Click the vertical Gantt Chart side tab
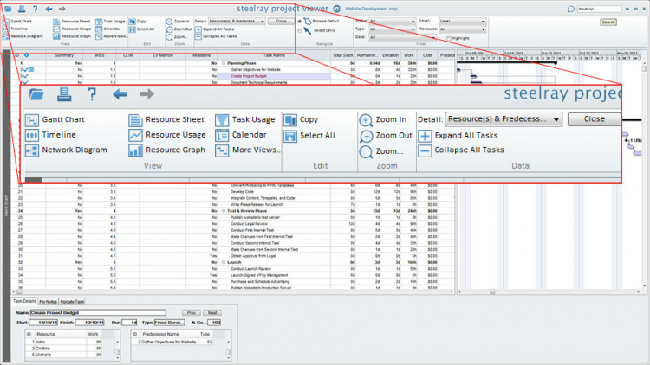The image size is (650, 365). pyautogui.click(x=6, y=206)
